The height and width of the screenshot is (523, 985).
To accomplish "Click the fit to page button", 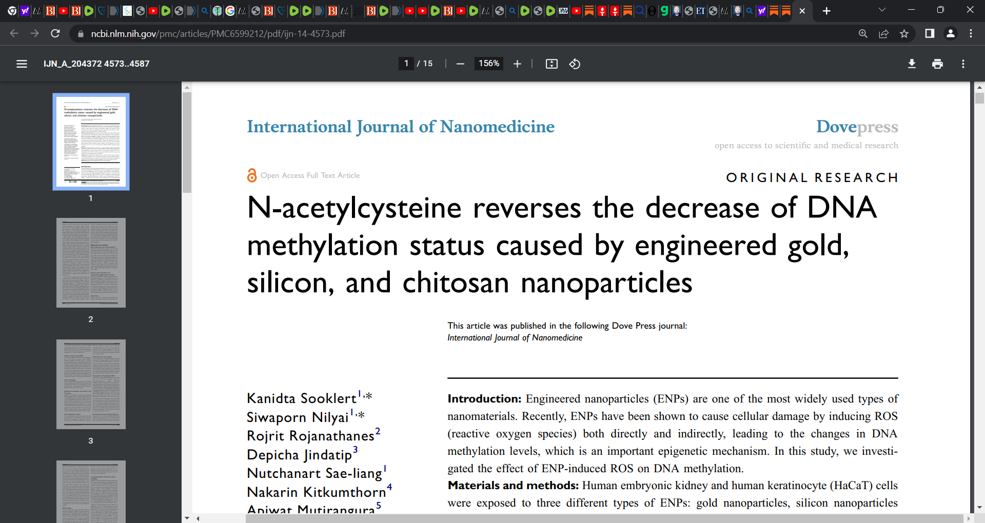I will click(x=551, y=64).
